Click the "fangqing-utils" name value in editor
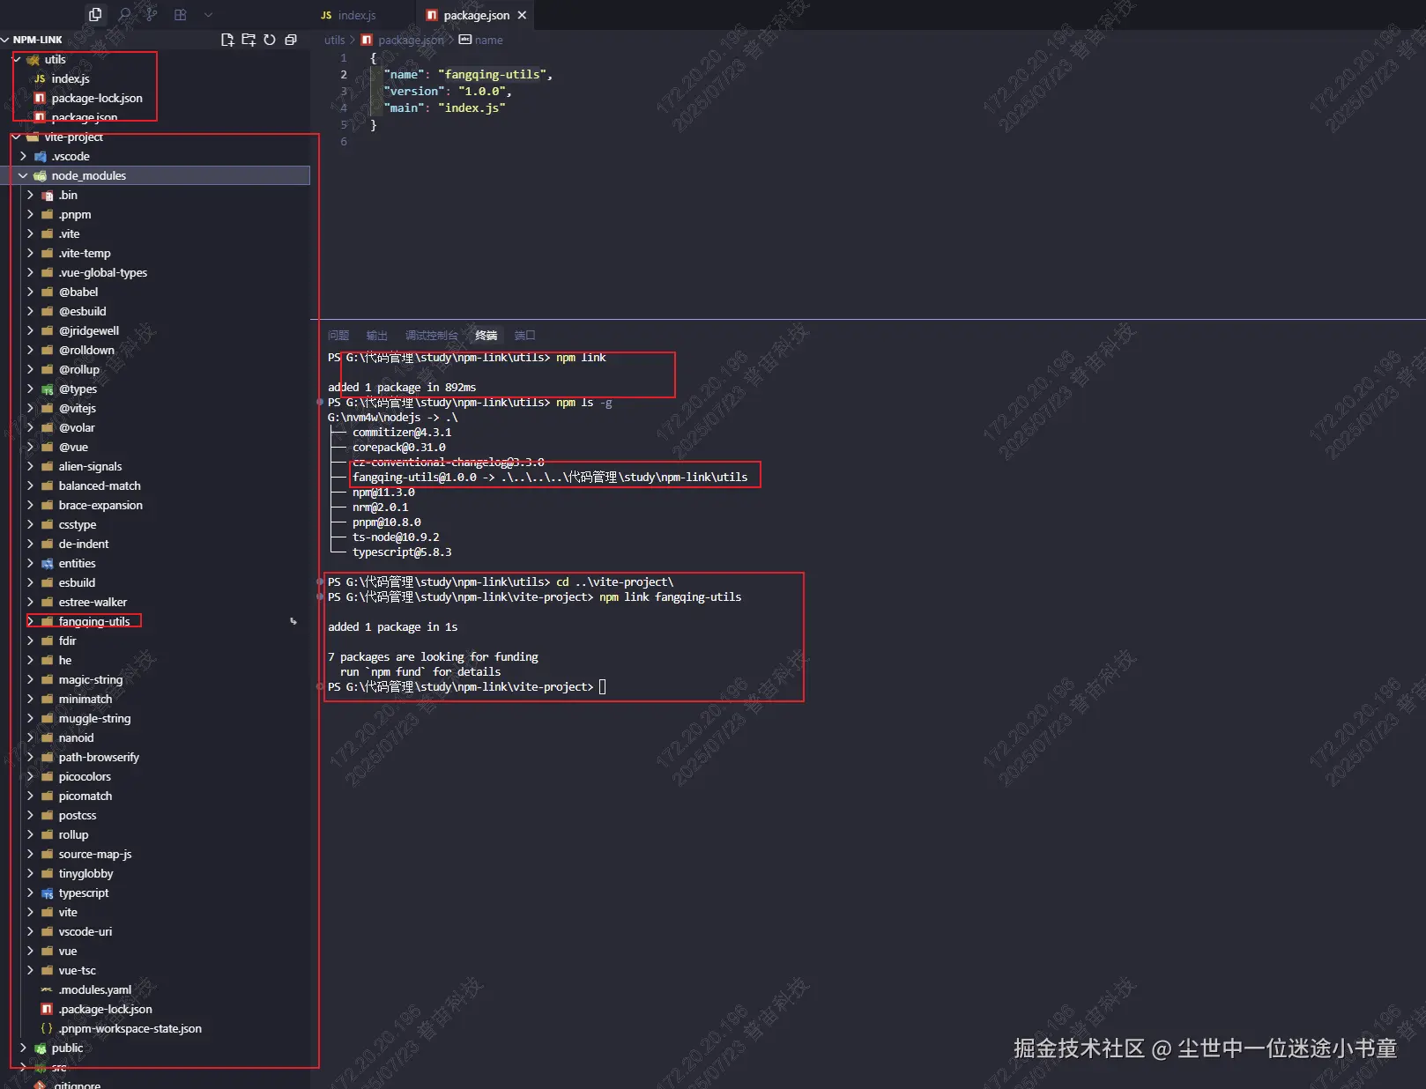 click(x=493, y=74)
